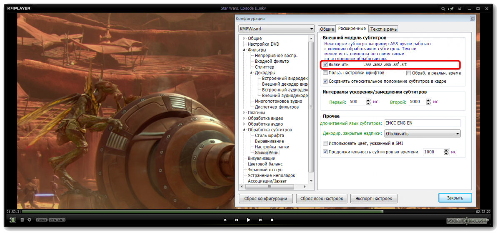Image resolution: width=500 pixels, height=234 pixels.
Task: Select Многопотоковое аудио tree item
Action: point(279,101)
